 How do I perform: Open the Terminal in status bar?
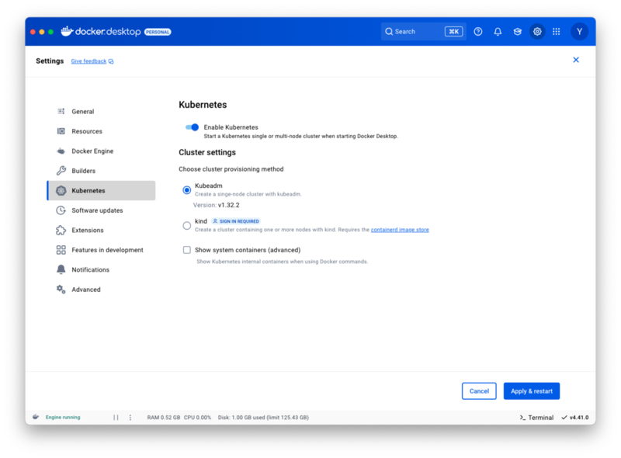pos(536,418)
